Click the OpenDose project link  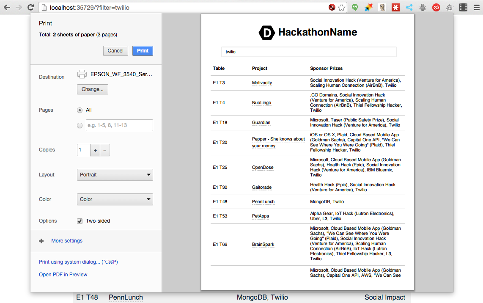tap(263, 168)
